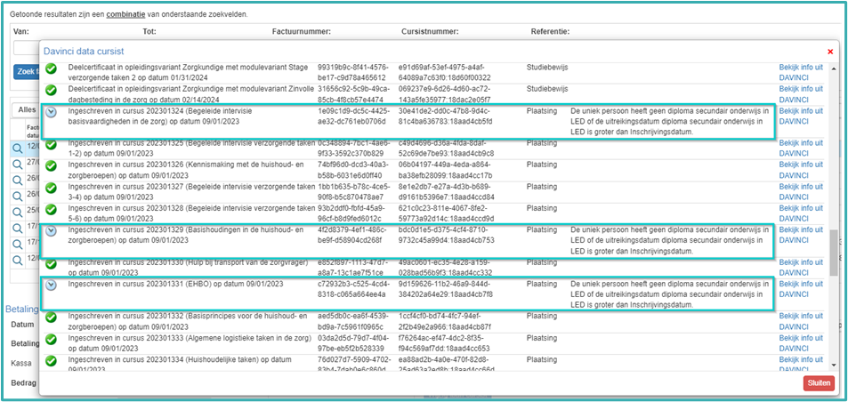Click green check icon for cursus 202301334

51,360
